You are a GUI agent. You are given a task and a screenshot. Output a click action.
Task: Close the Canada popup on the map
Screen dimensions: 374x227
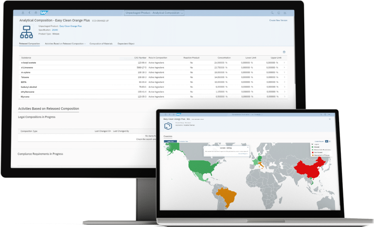[x=248, y=148]
